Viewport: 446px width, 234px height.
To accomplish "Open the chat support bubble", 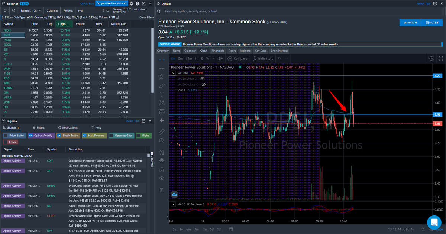I will 434,222.
